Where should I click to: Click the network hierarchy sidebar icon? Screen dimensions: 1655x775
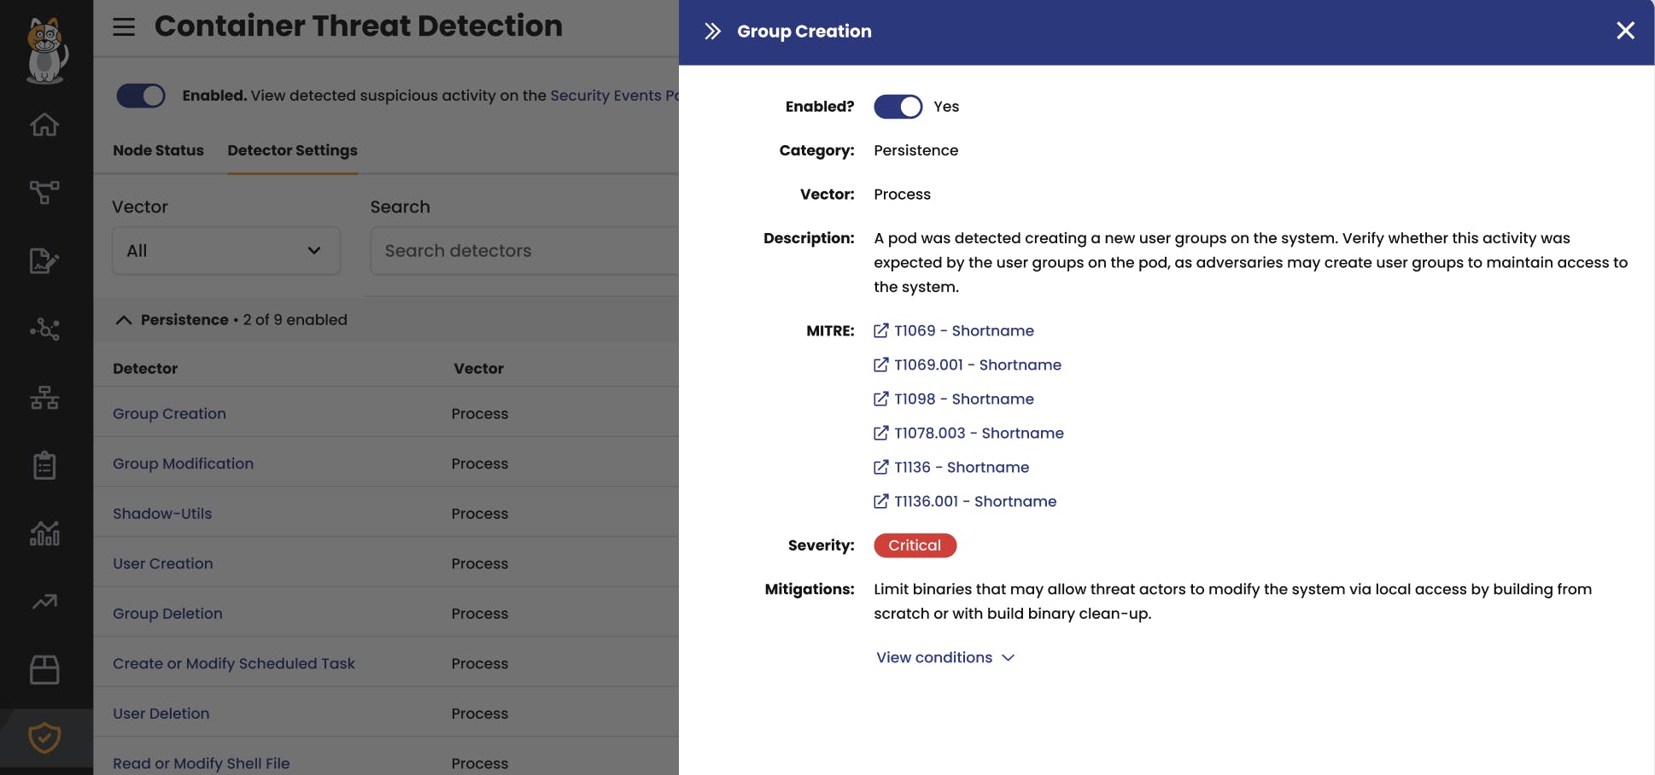[x=44, y=398]
